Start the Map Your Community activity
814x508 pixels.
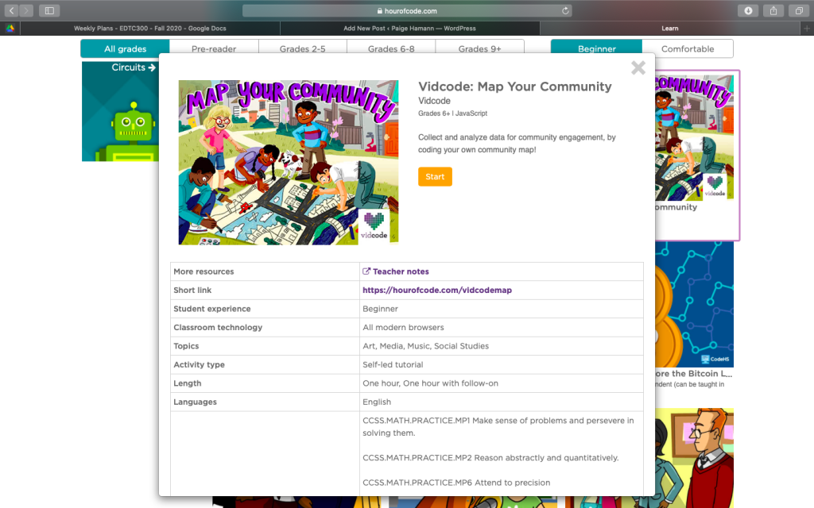pos(435,177)
